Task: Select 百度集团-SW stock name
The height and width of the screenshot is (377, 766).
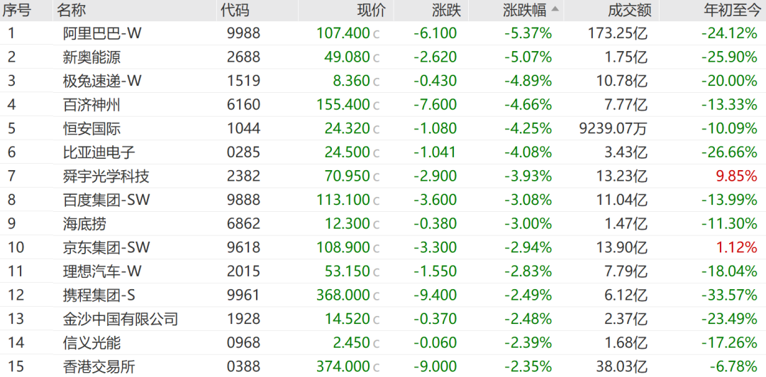Action: pyautogui.click(x=106, y=200)
